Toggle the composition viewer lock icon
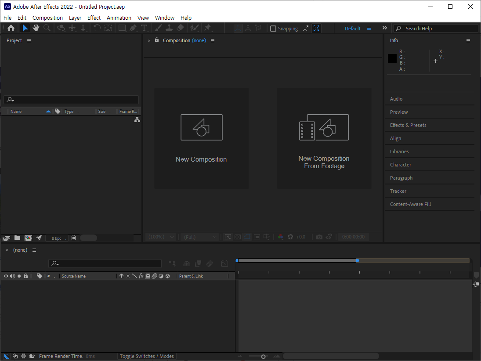 pyautogui.click(x=157, y=40)
